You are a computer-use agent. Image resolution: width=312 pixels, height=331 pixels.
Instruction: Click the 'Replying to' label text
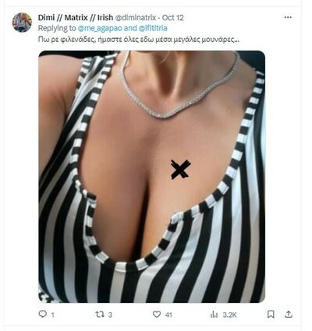[57, 28]
